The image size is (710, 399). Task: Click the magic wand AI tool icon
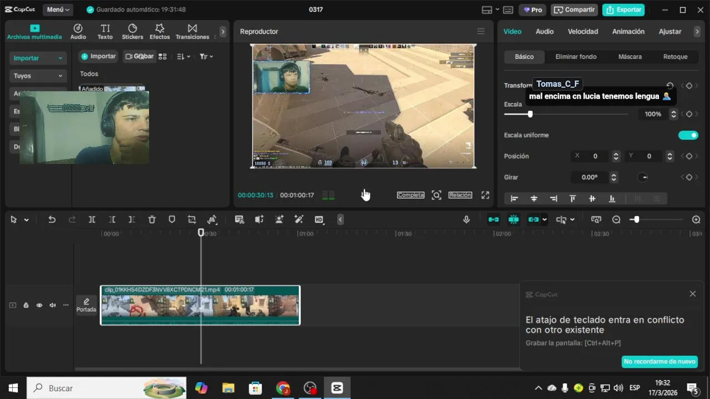[299, 219]
